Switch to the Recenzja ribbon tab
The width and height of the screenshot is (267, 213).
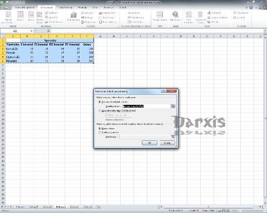click(x=108, y=7)
